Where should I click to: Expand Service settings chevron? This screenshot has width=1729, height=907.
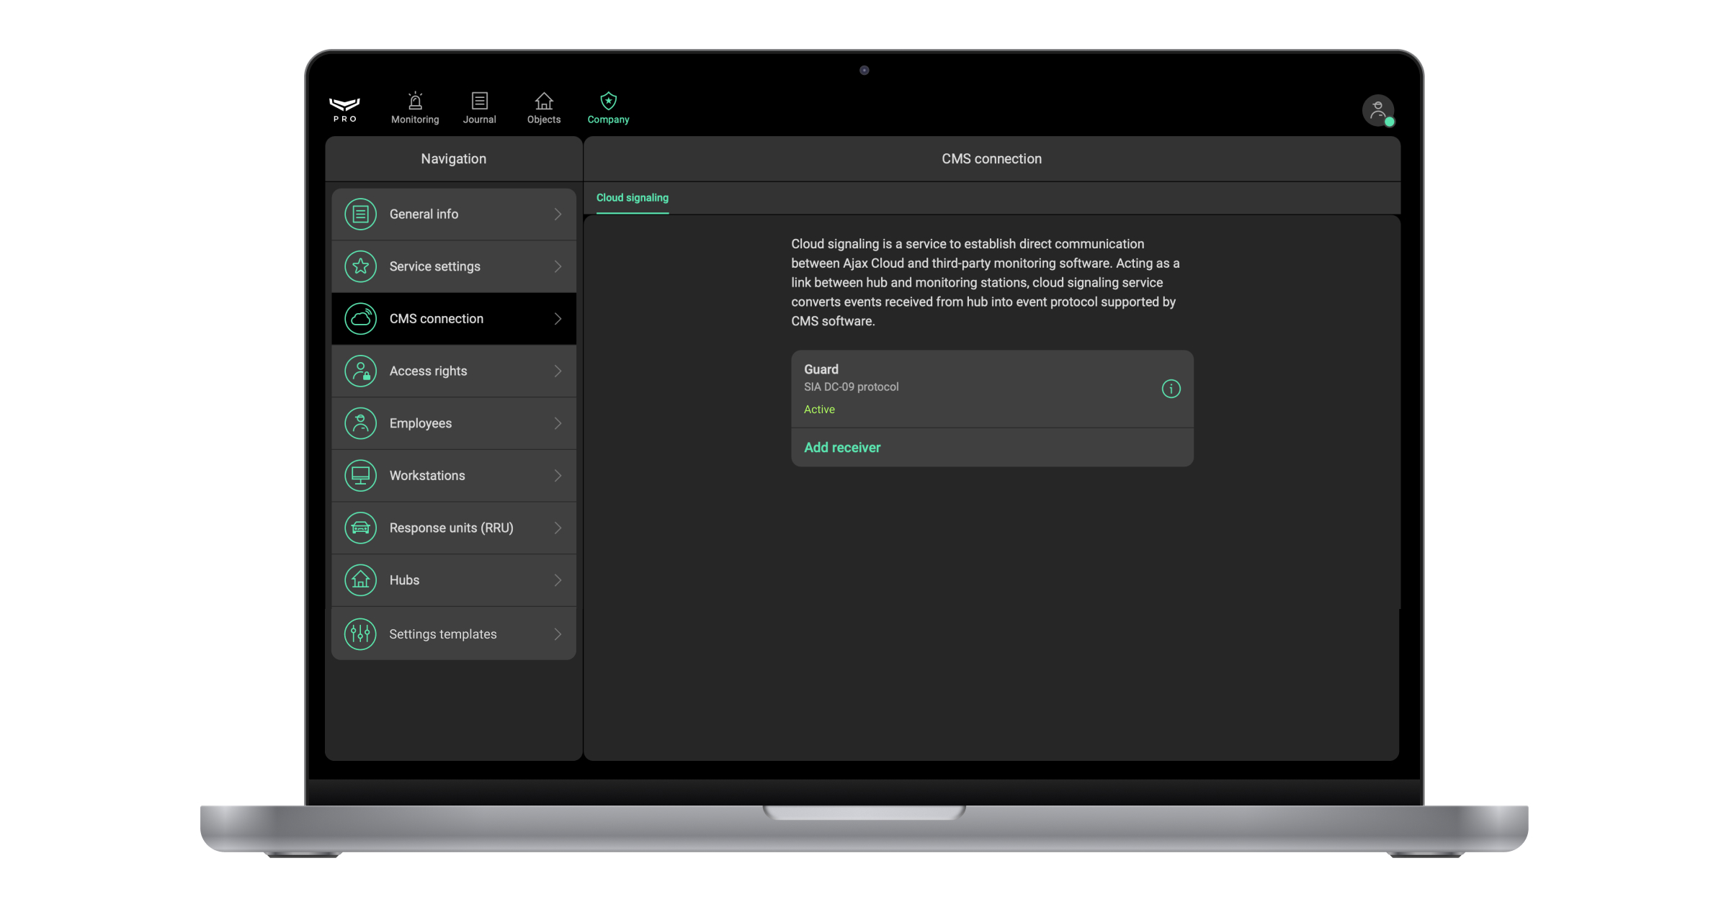(x=558, y=266)
